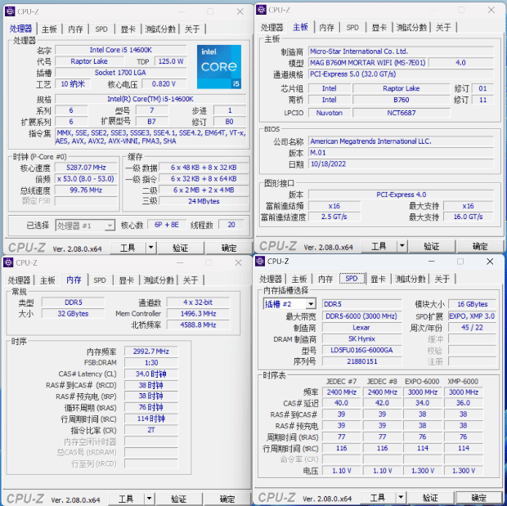Open 关于 tab in SPD window
507x506 pixels.
point(442,279)
